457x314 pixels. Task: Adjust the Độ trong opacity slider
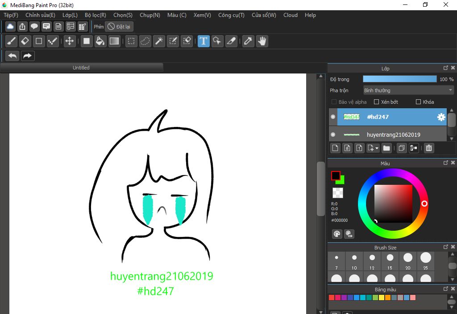point(399,79)
